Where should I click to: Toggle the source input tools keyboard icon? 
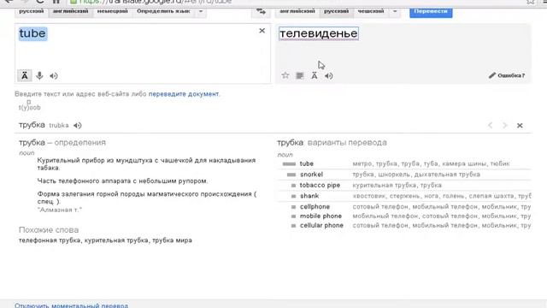coord(25,75)
